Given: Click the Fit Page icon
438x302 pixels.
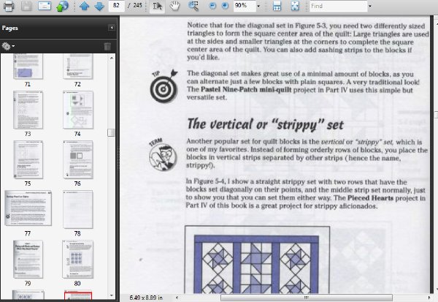Looking at the screenshot, I should pyautogui.click(x=295, y=6).
